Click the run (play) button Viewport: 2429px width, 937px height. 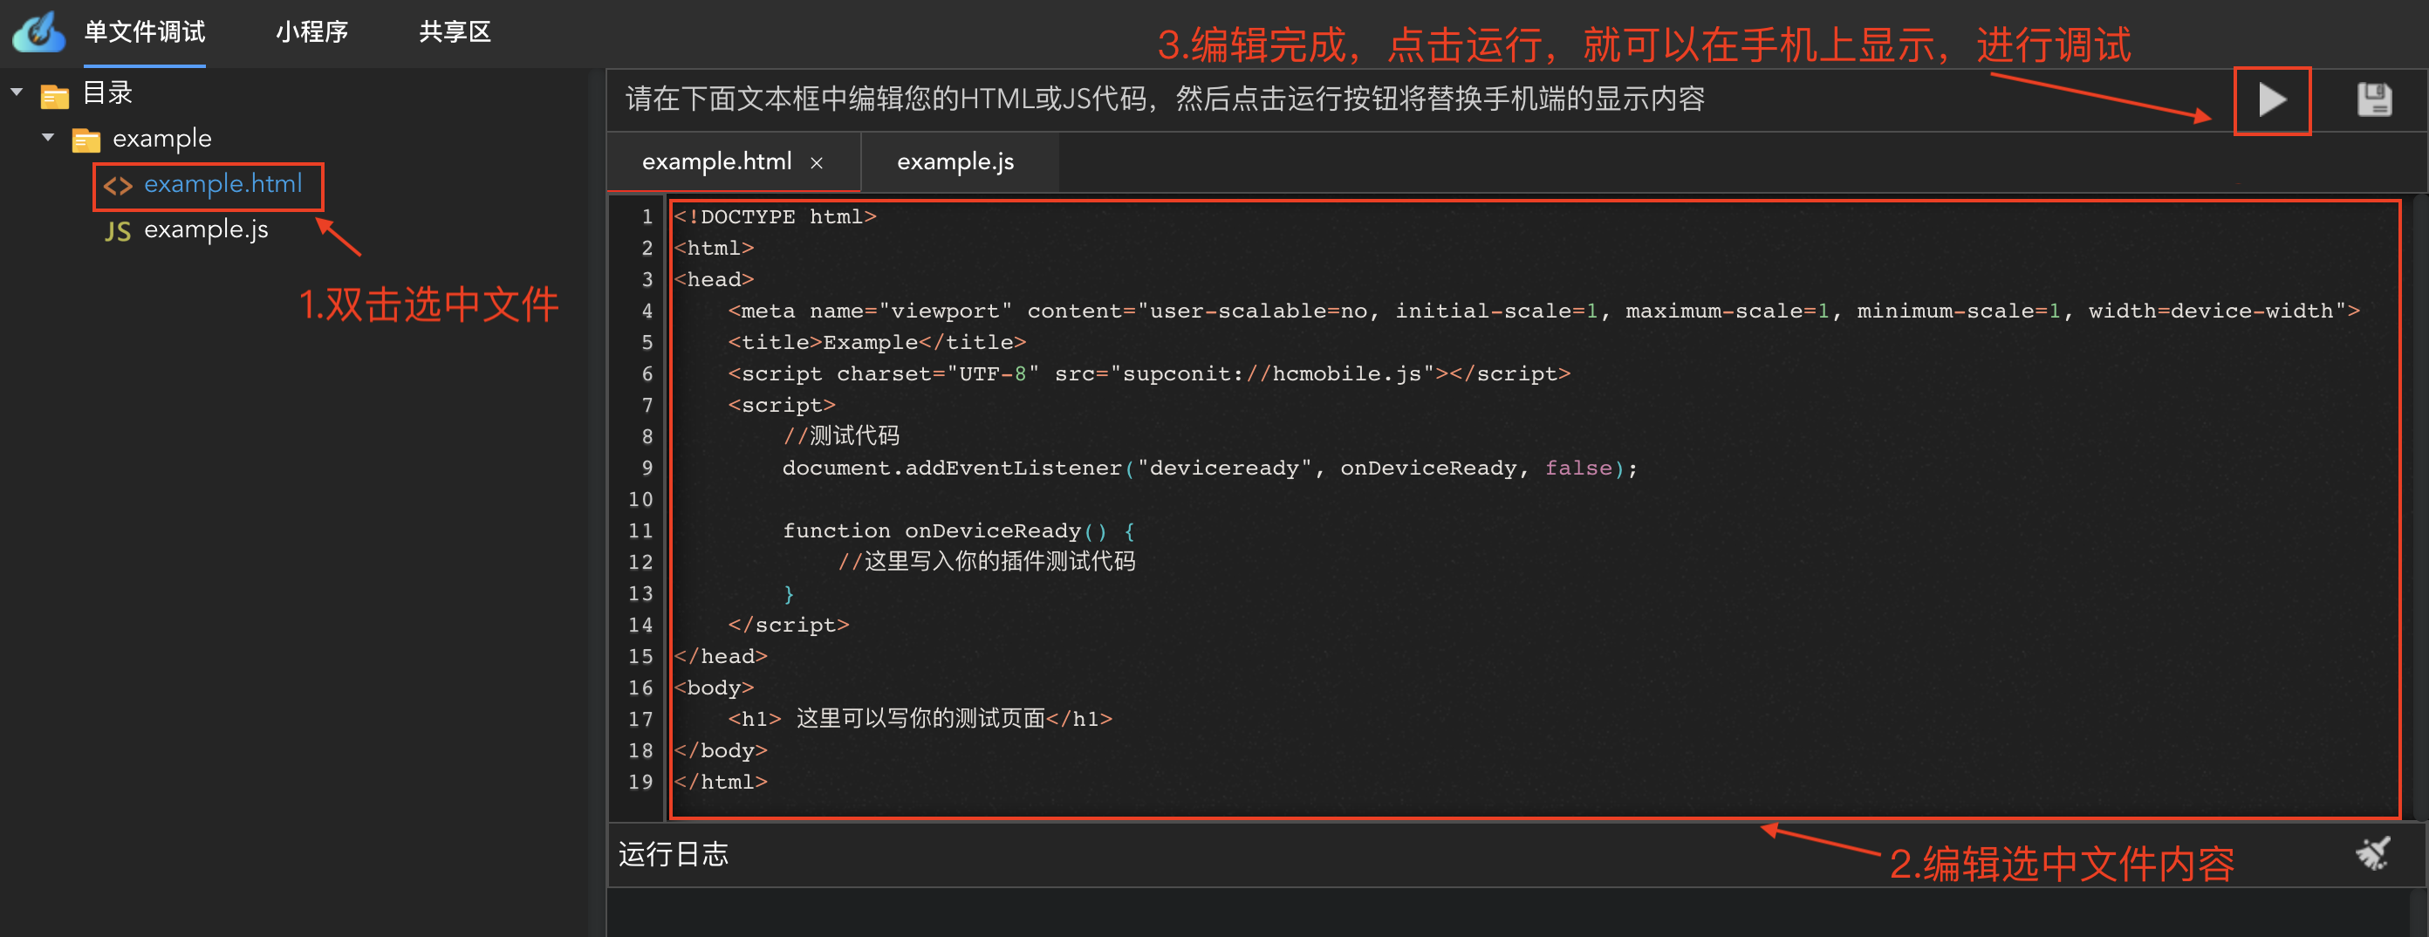[2272, 99]
